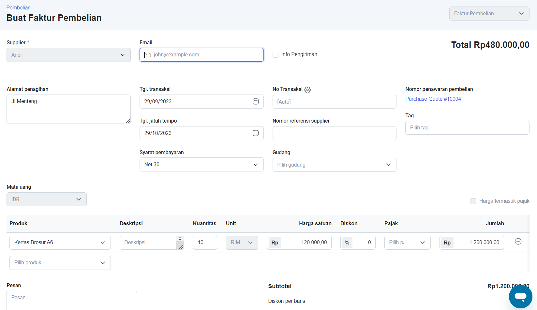This screenshot has height=310, width=537.
Task: Open the Pilih produk dropdown
Action: (x=60, y=263)
